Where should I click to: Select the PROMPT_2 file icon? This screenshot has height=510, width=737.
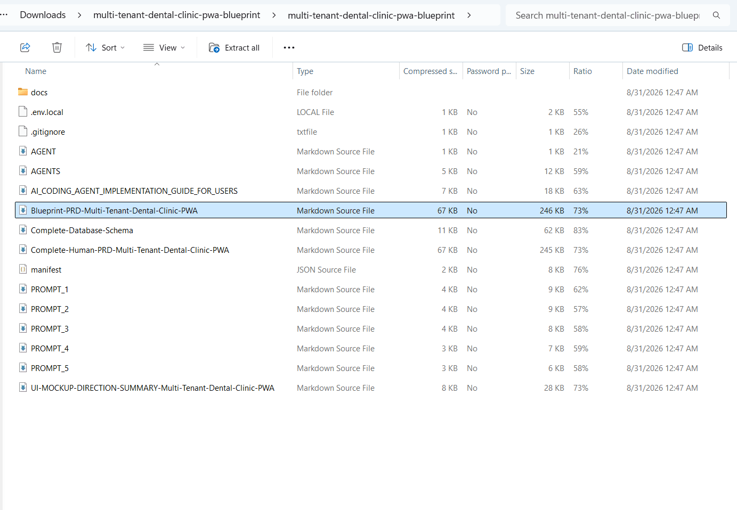coord(23,309)
